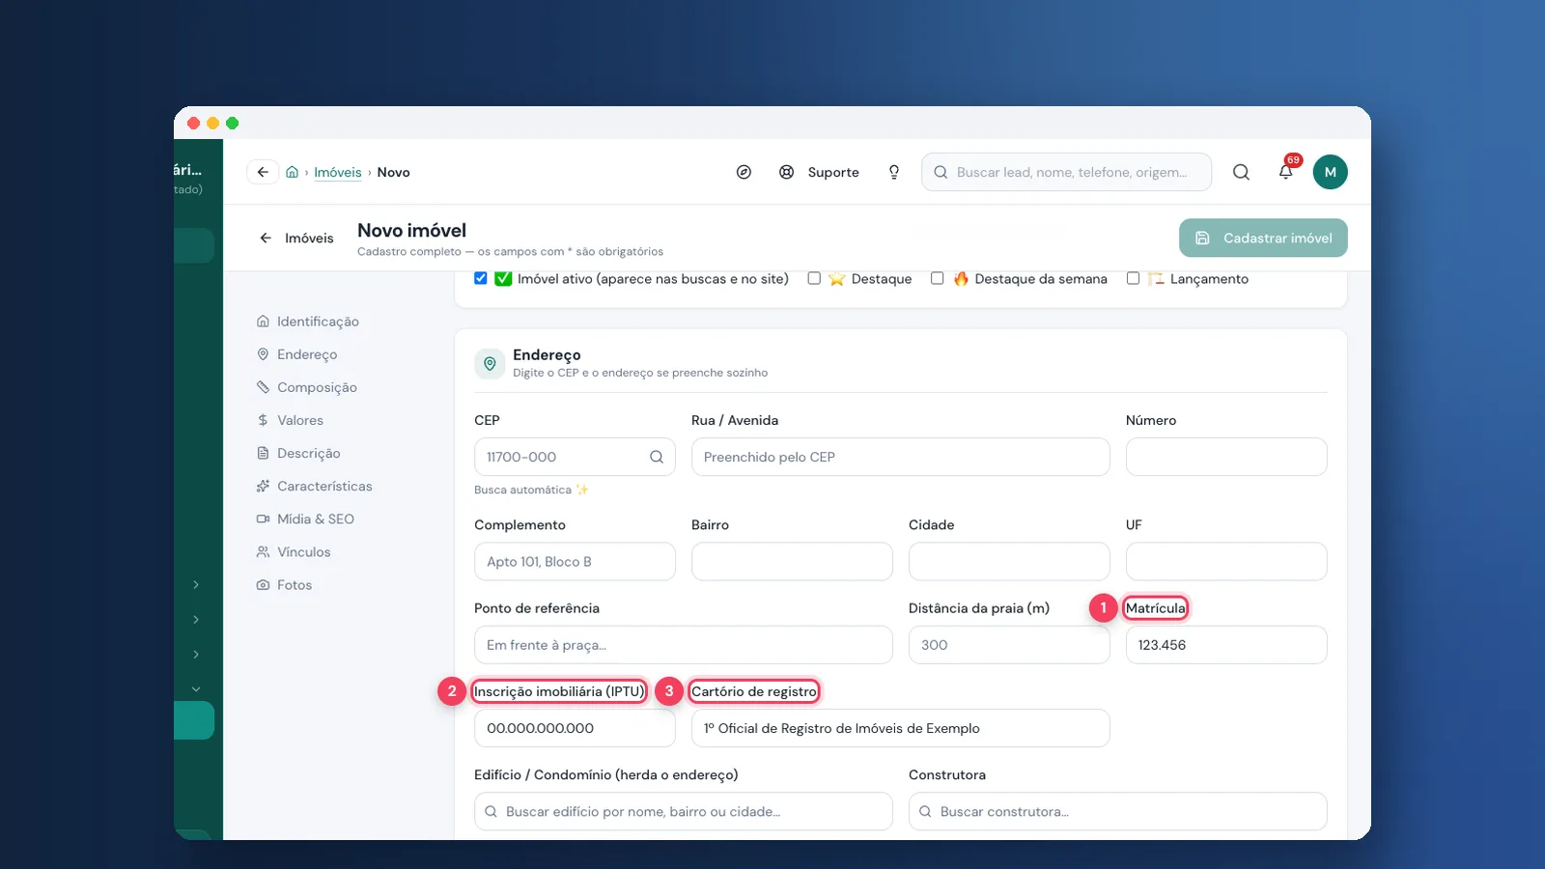Open the compass icon in the top bar
1545x869 pixels.
pyautogui.click(x=744, y=172)
